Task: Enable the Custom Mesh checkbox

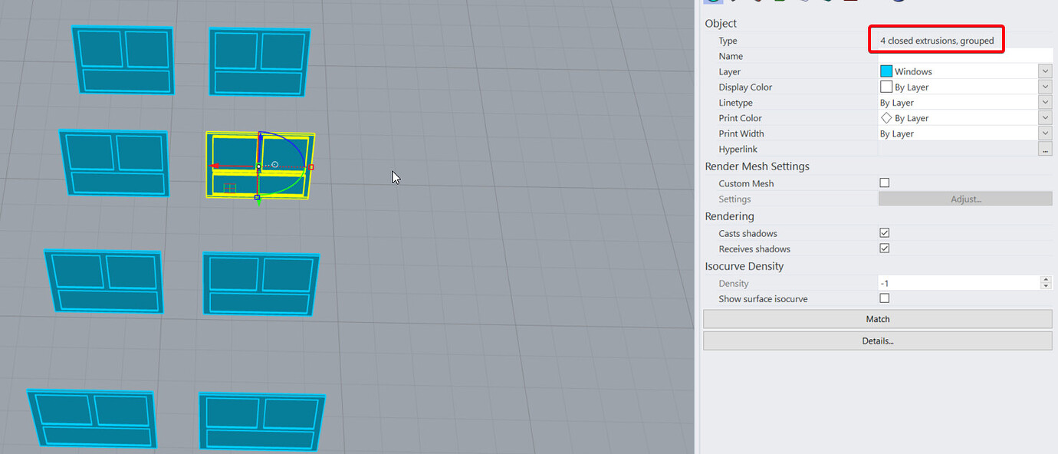Action: pyautogui.click(x=885, y=183)
